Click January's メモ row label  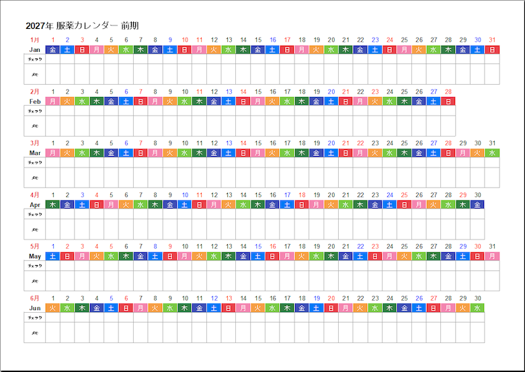point(35,75)
